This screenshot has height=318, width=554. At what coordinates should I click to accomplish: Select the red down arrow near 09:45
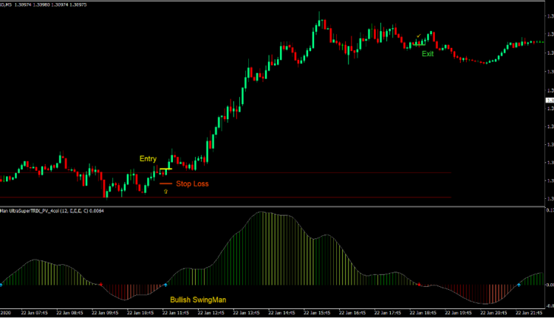101,285
